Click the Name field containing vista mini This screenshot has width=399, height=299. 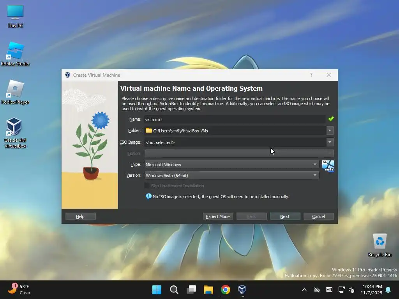coord(235,119)
